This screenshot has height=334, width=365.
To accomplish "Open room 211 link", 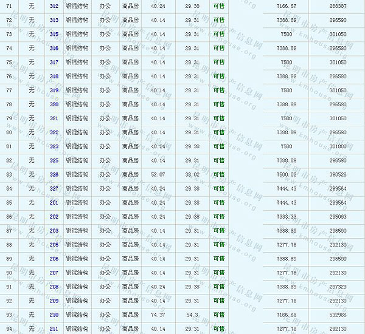I will click(54, 329).
